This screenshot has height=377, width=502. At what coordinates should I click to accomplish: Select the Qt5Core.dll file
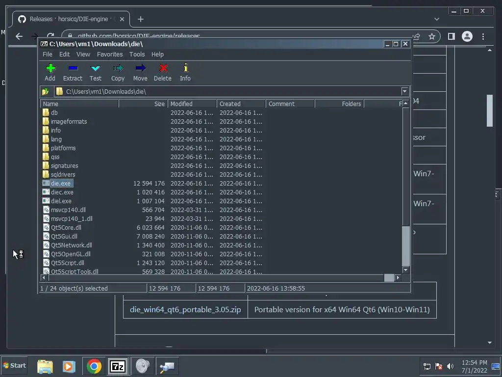tap(66, 227)
